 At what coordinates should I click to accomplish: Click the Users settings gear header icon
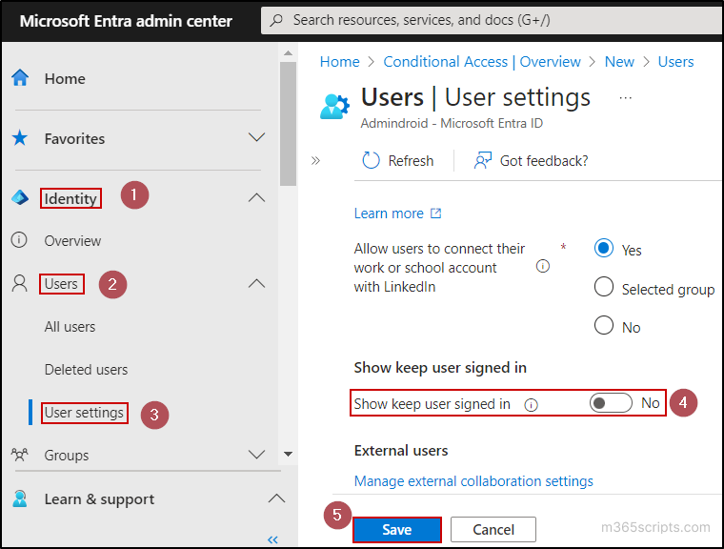(x=334, y=107)
